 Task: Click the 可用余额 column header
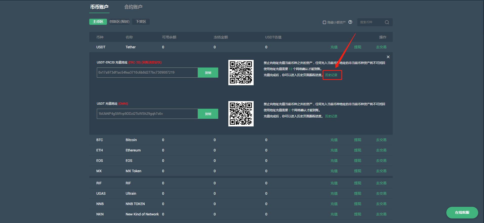[x=169, y=37]
